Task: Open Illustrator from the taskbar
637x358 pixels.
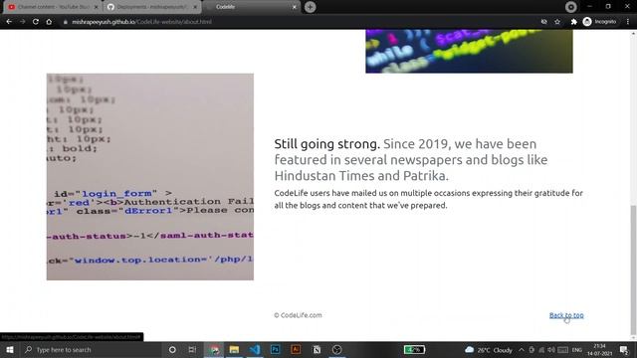Action: 296,349
